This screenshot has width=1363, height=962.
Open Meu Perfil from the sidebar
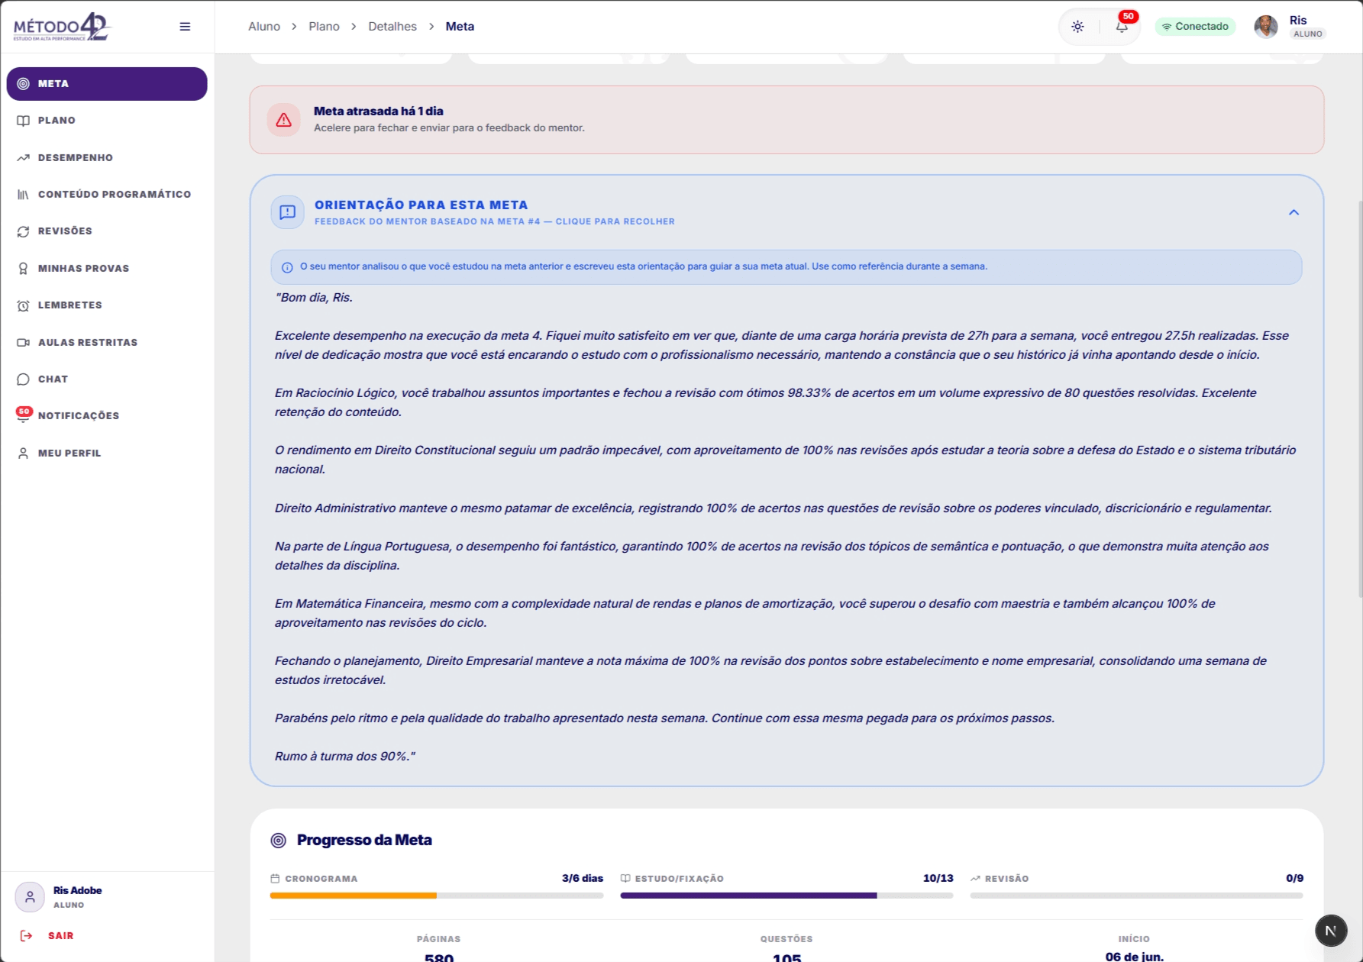(x=107, y=454)
